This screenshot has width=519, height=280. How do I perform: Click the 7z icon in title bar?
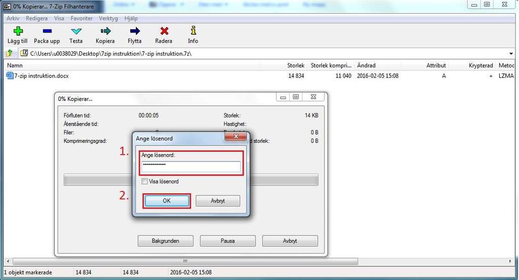[7, 6]
